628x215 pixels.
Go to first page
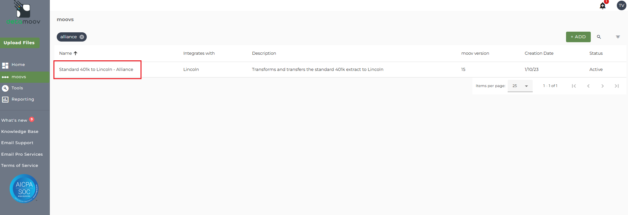(x=574, y=86)
